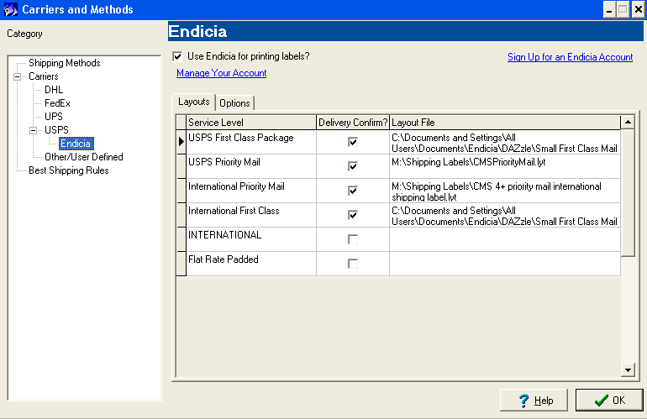Image resolution: width=647 pixels, height=419 pixels.
Task: Select the Carriers tree item
Action: point(44,76)
